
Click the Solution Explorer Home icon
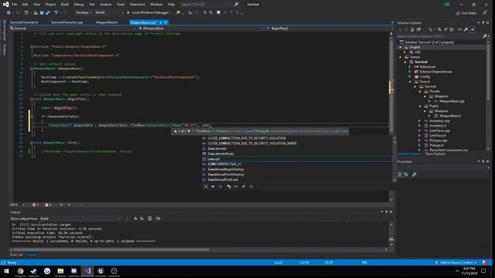coord(412,29)
